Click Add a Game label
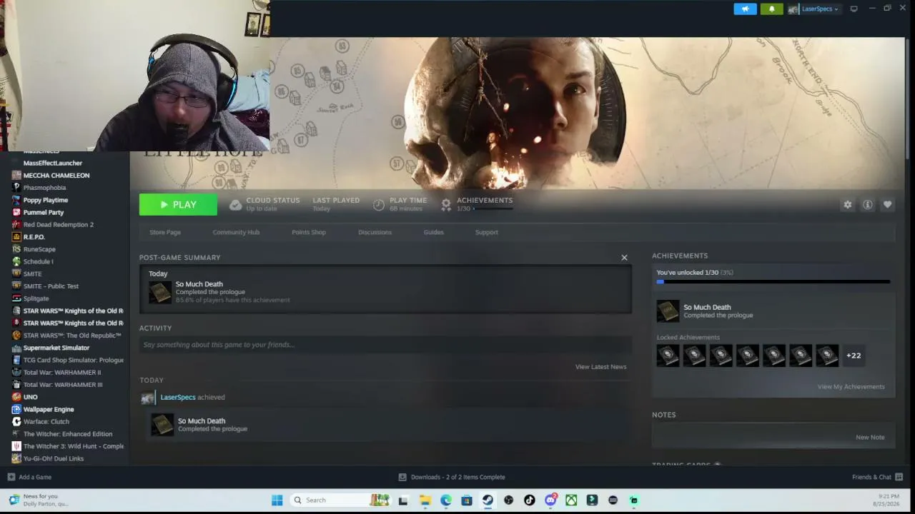 pyautogui.click(x=35, y=477)
